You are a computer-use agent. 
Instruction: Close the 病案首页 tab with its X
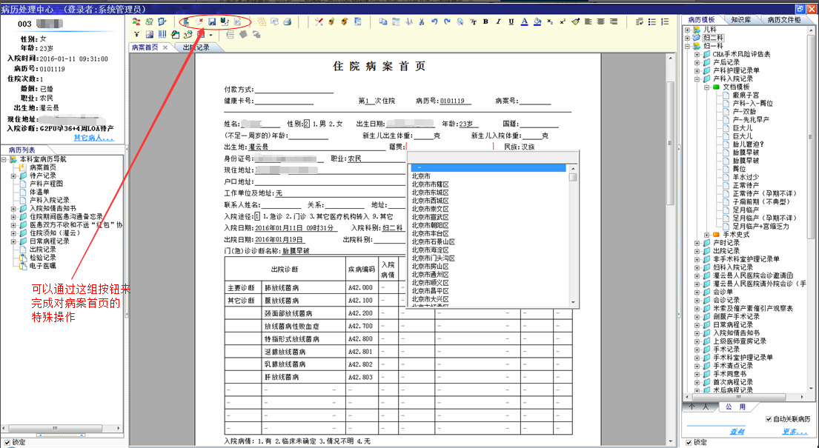click(x=165, y=47)
